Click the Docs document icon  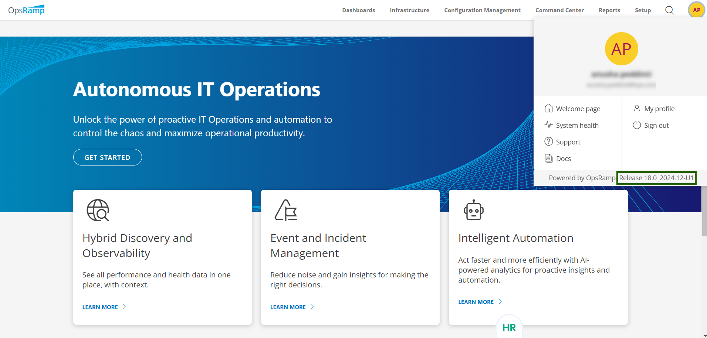click(549, 158)
